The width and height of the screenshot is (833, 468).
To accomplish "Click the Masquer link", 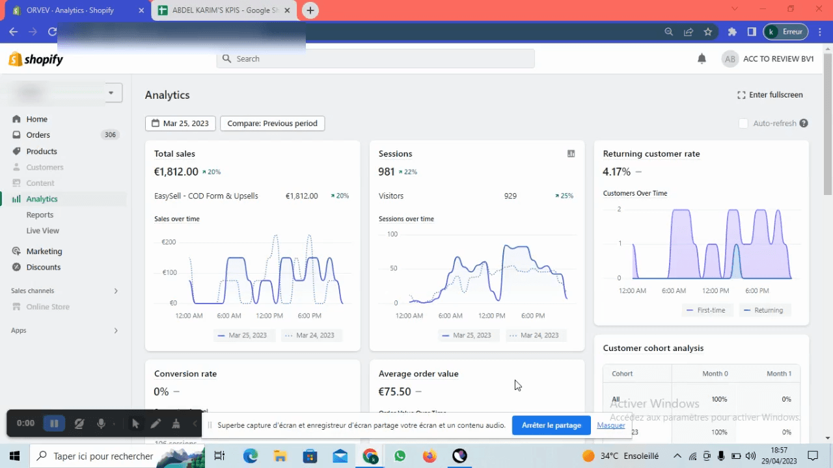I will pyautogui.click(x=611, y=425).
